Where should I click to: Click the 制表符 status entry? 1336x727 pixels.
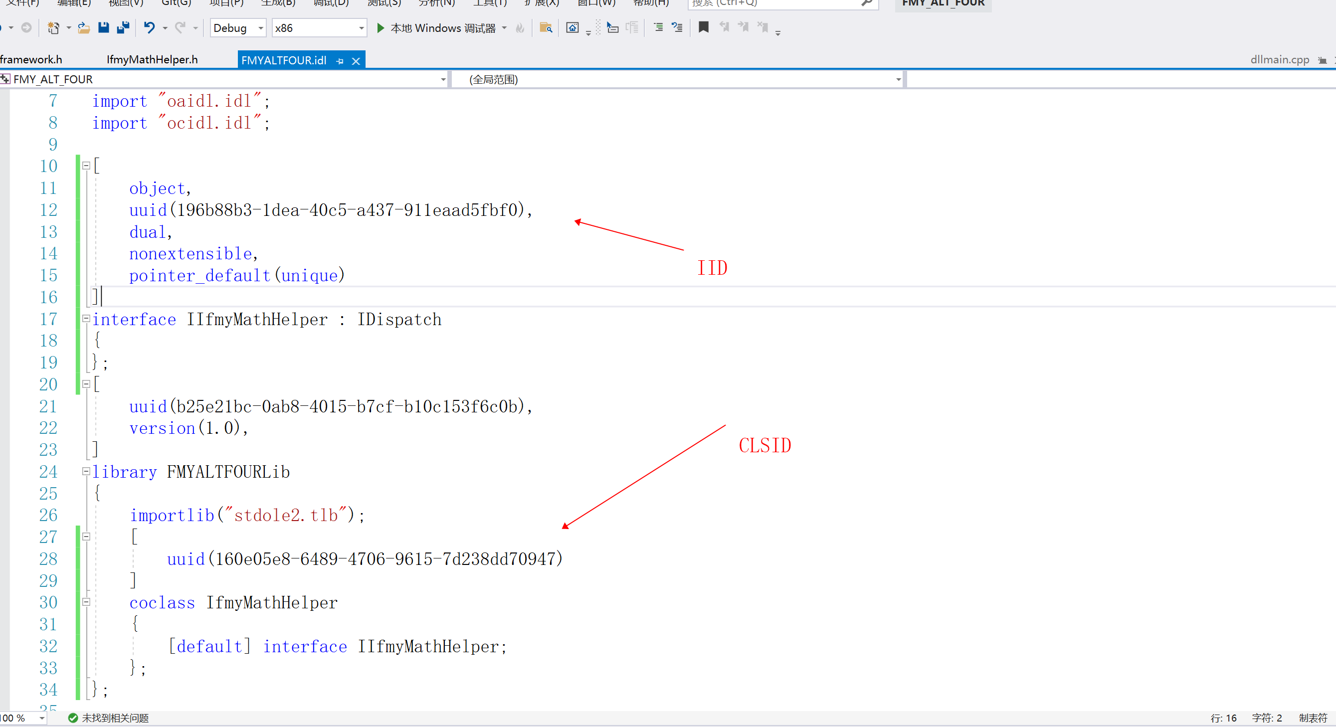1313,718
